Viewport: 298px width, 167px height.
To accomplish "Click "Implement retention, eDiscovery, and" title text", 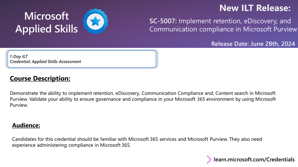I will 235,21.
